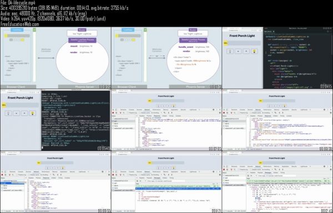Click the brightness up button beside the code editor
Screen dimensions: 333x213
[x=246, y=51]
